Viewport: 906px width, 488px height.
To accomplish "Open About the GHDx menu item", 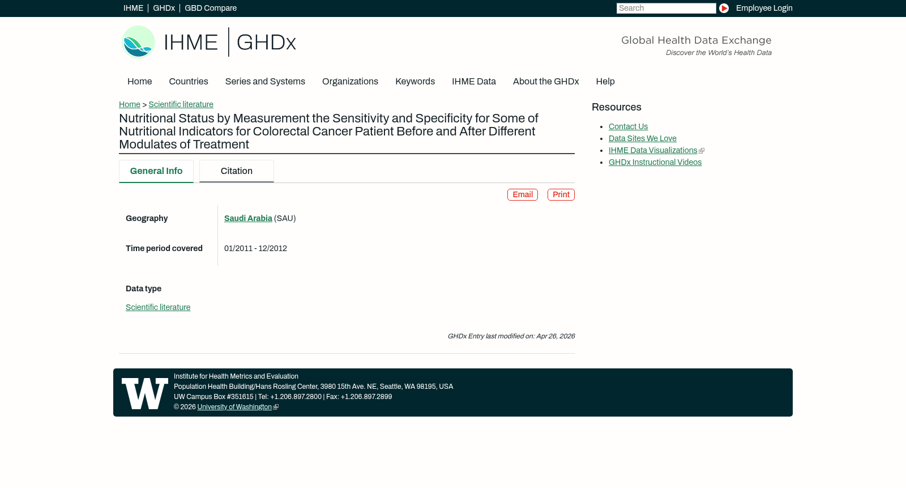I will 546,82.
